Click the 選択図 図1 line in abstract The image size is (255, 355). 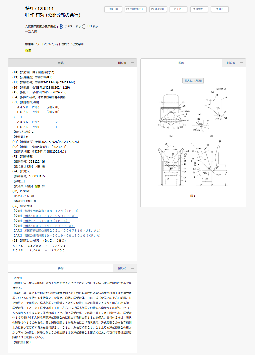22,342
